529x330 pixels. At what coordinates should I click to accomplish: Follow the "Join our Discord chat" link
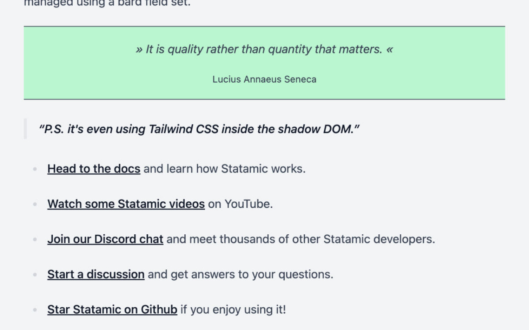(105, 239)
